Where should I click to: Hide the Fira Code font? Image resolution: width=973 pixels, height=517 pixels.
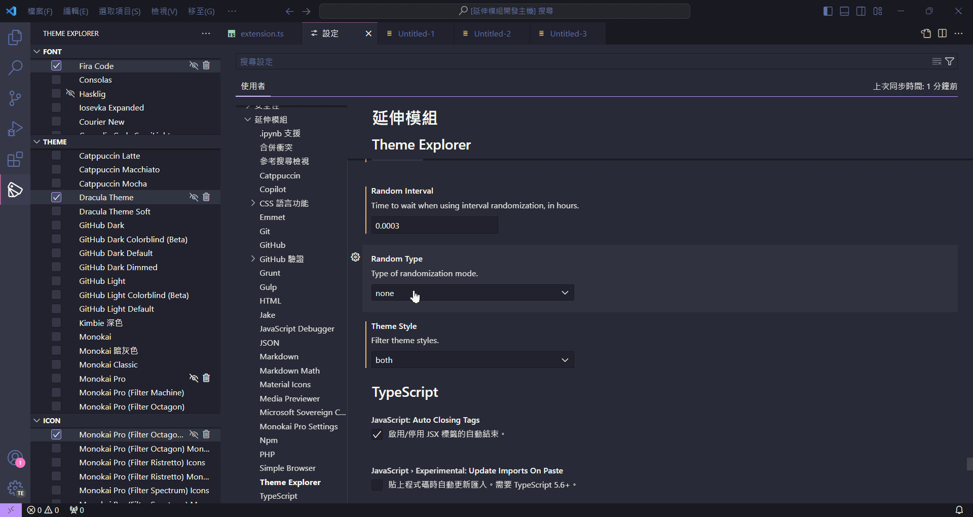194,65
